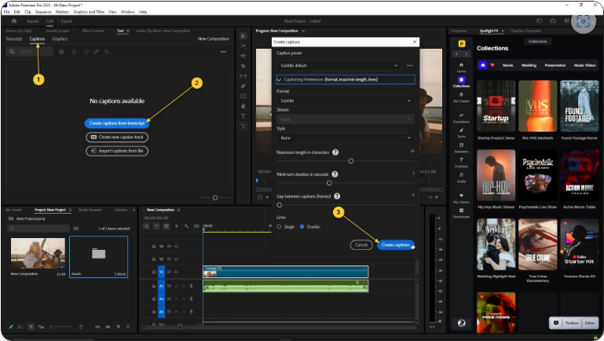Open Home in Spotlight FX sidebar
The width and height of the screenshot is (604, 341).
point(461,67)
